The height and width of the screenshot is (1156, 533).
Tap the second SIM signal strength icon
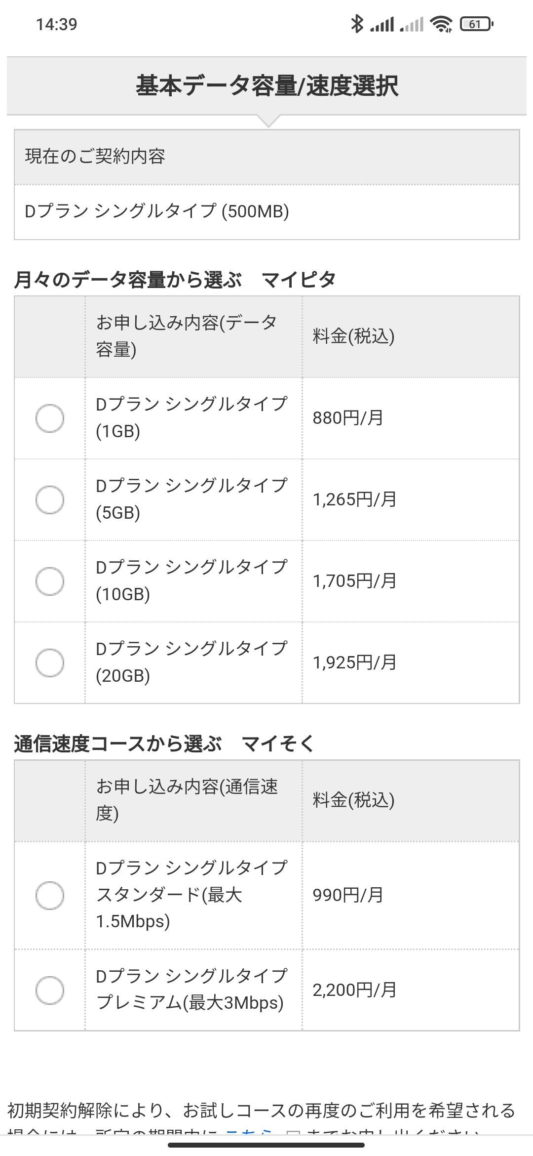412,24
